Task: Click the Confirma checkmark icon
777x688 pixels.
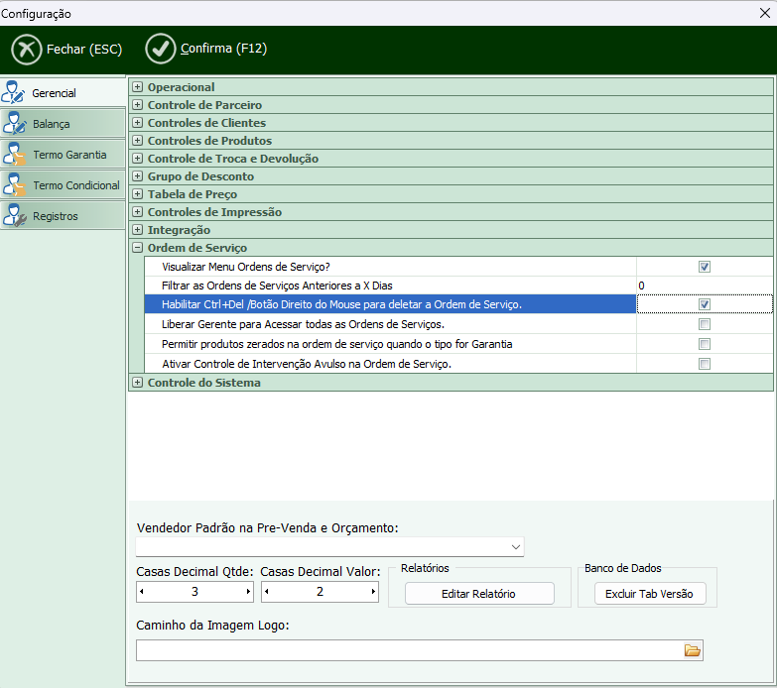Action: point(160,49)
